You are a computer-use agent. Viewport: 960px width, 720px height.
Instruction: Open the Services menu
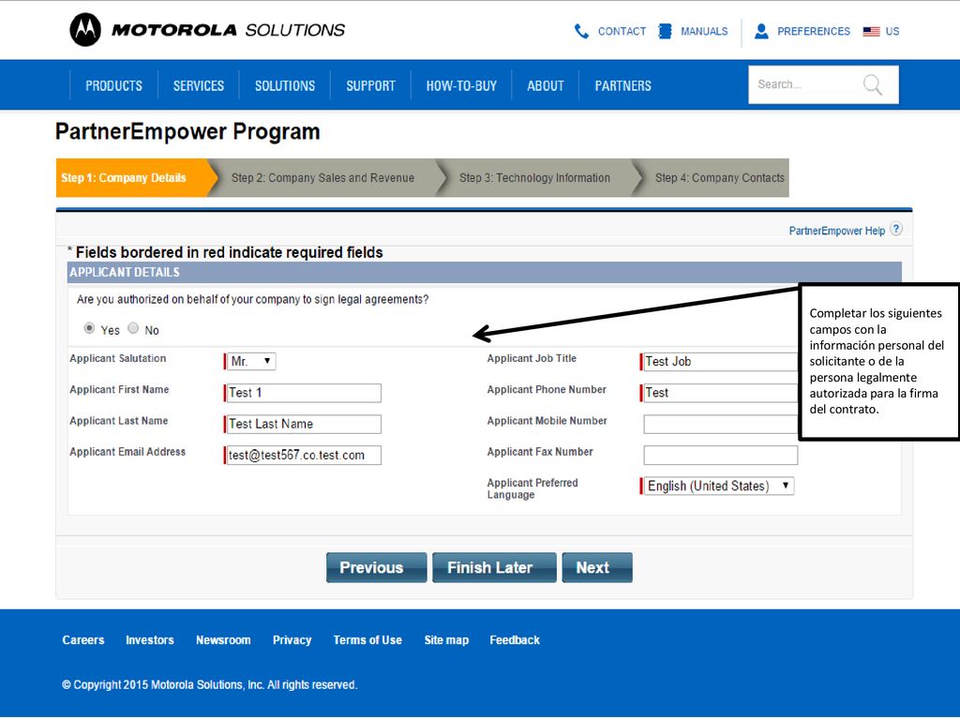pyautogui.click(x=199, y=85)
